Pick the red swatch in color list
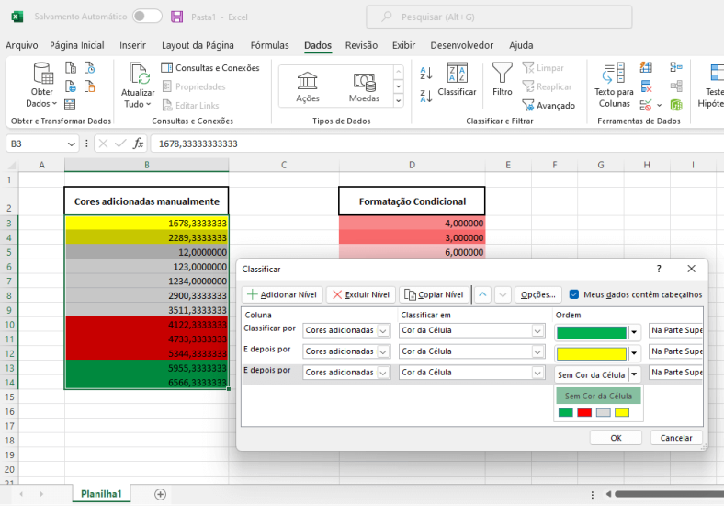The width and height of the screenshot is (724, 506). click(584, 412)
